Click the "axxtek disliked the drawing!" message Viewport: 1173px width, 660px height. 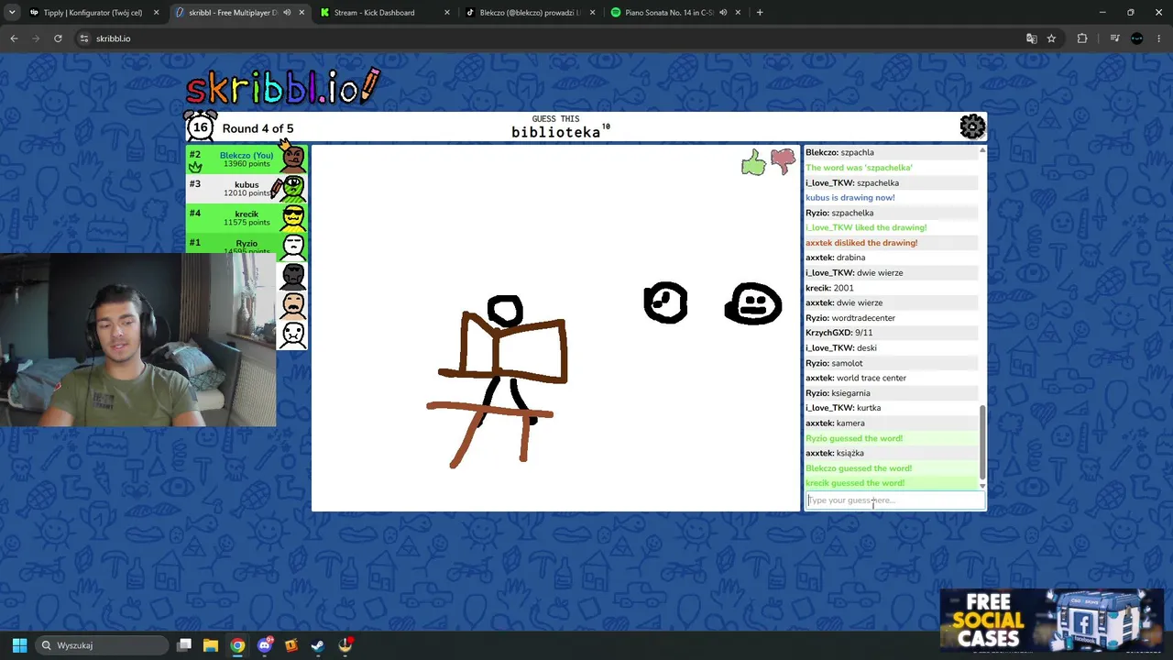coord(861,243)
